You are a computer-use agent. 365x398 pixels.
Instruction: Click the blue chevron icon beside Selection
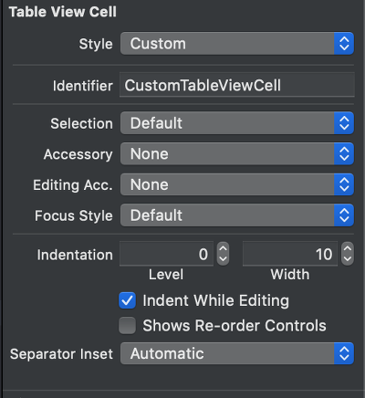coord(344,123)
